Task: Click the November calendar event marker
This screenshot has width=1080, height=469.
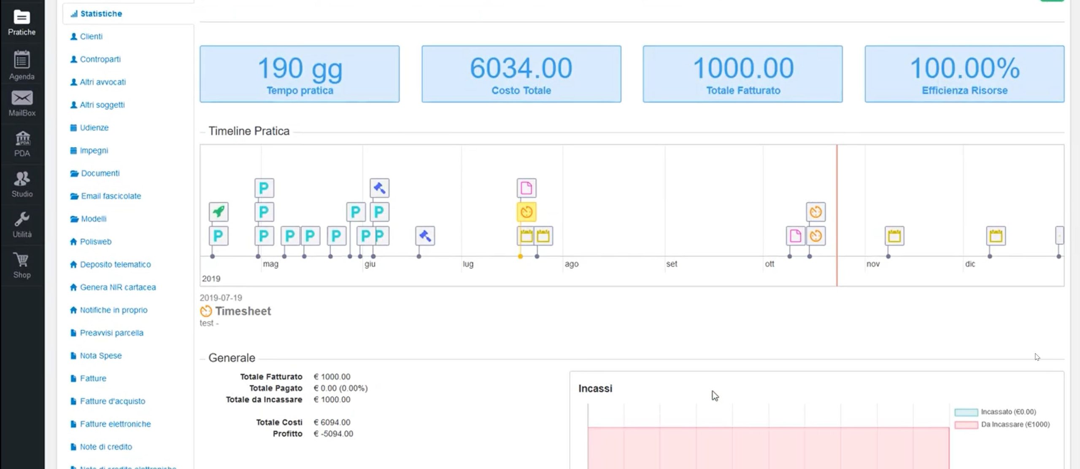Action: 894,236
